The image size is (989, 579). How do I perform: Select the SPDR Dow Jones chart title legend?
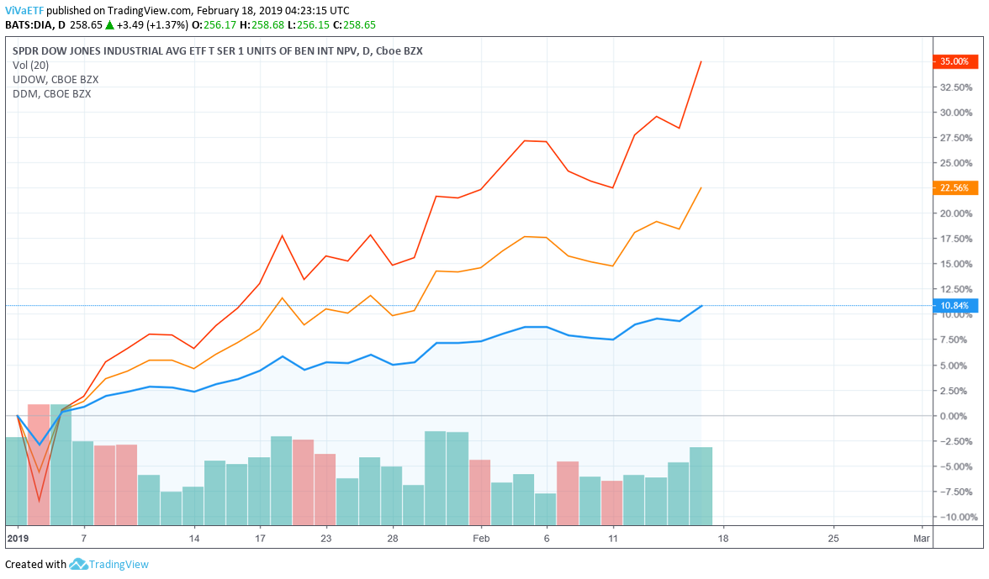[x=218, y=51]
